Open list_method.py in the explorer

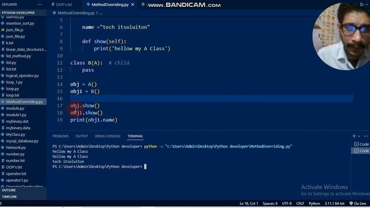pyautogui.click(x=18, y=56)
